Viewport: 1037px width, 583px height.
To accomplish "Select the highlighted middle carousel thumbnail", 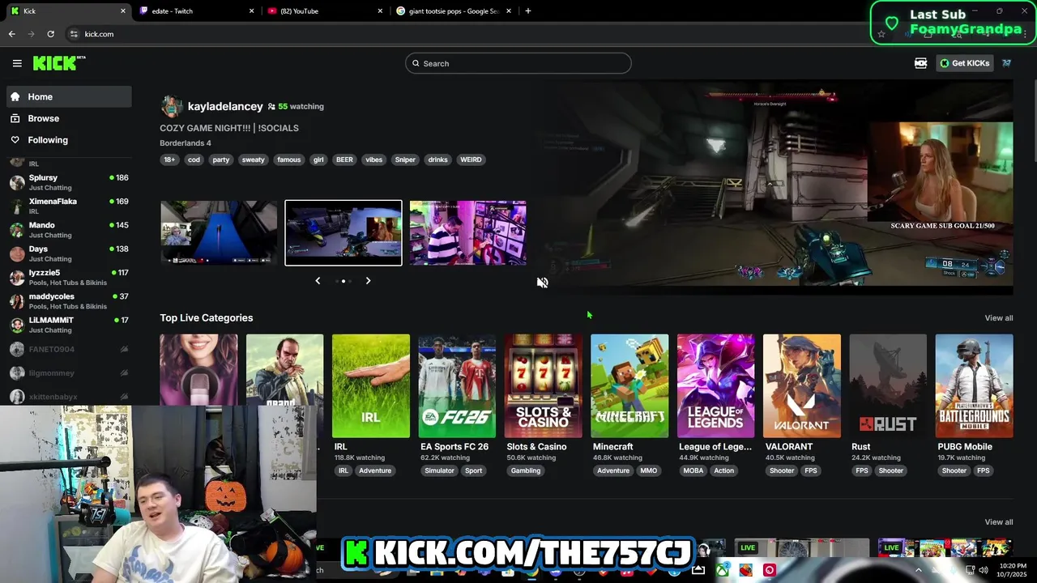I will tap(344, 232).
